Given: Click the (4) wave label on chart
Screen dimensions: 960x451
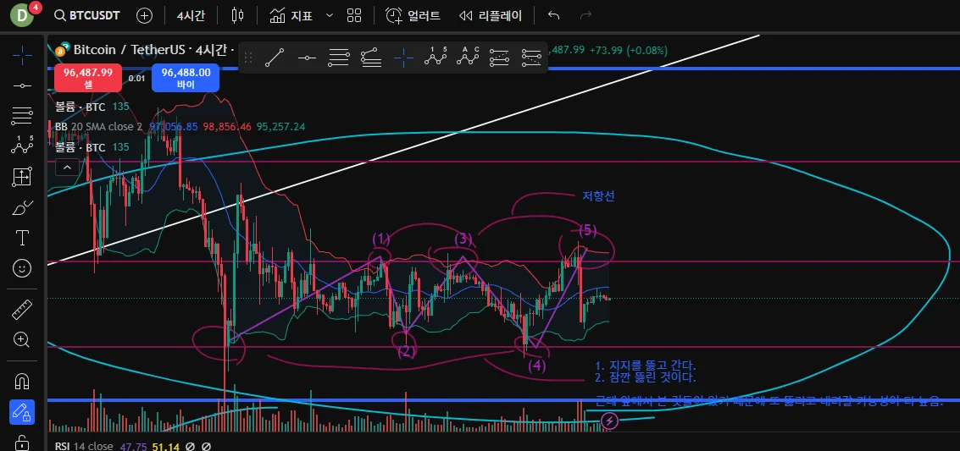Looking at the screenshot, I should pos(537,366).
